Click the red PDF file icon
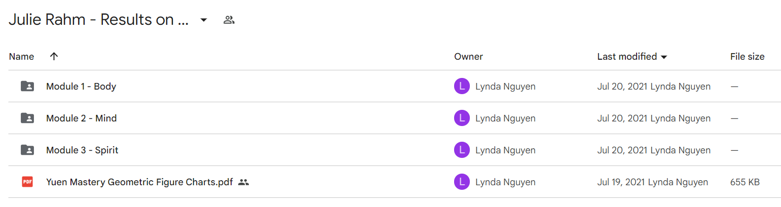The height and width of the screenshot is (207, 781). (x=27, y=182)
